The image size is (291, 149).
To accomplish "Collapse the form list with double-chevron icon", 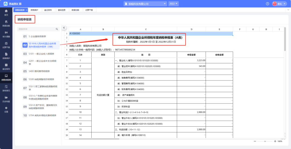I will coord(64,27).
